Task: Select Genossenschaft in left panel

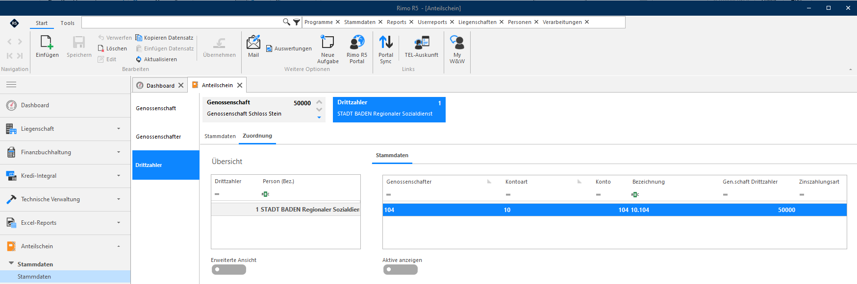Action: (166, 108)
